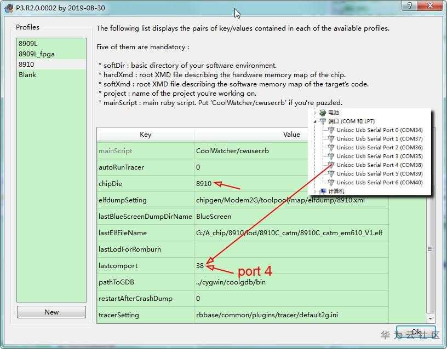Edit the chipDie value 8910
447x349 pixels.
[x=291, y=184]
